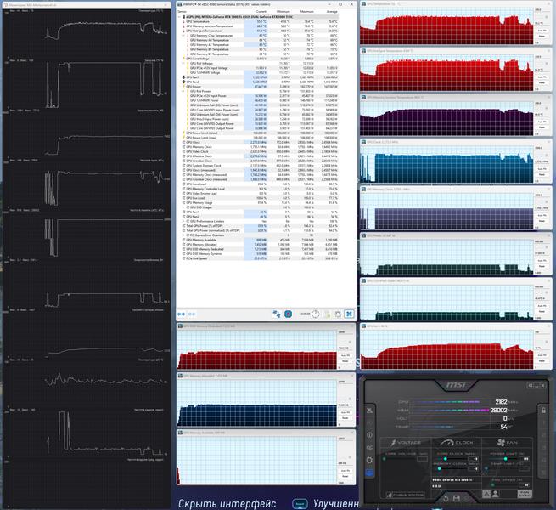This screenshot has height=510, width=556.
Task: Click HWiNFO shrink columns arrows icon
Action: tap(192, 314)
